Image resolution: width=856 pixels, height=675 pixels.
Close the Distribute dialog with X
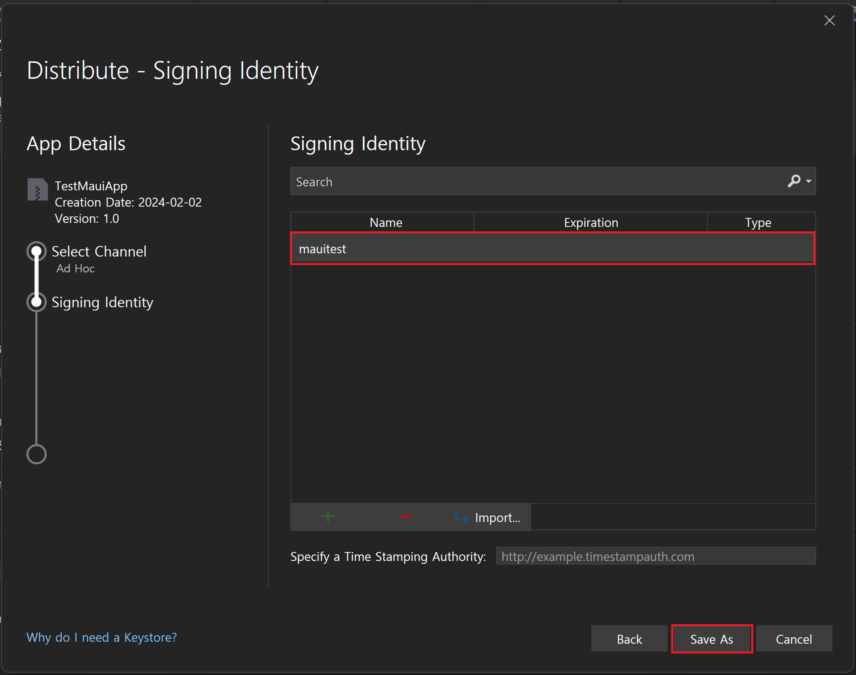coord(829,20)
